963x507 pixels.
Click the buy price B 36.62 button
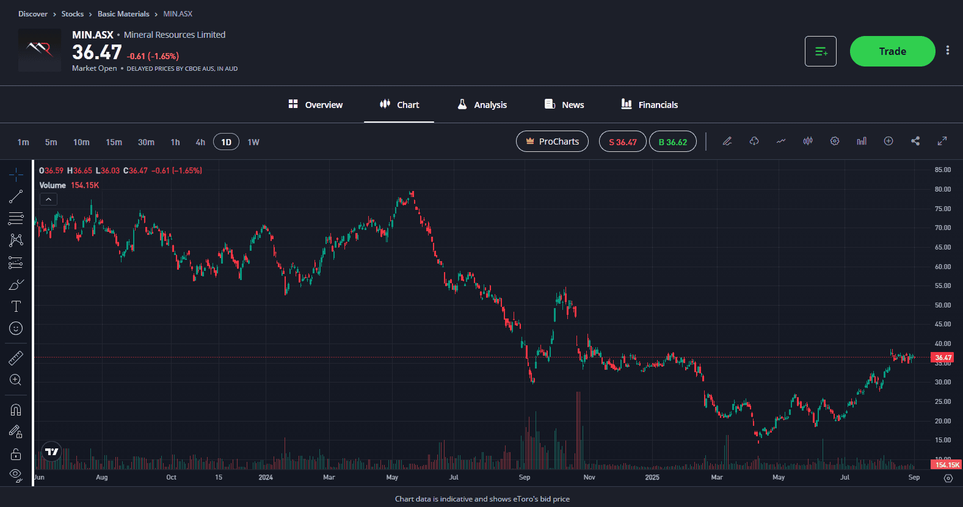(x=673, y=142)
